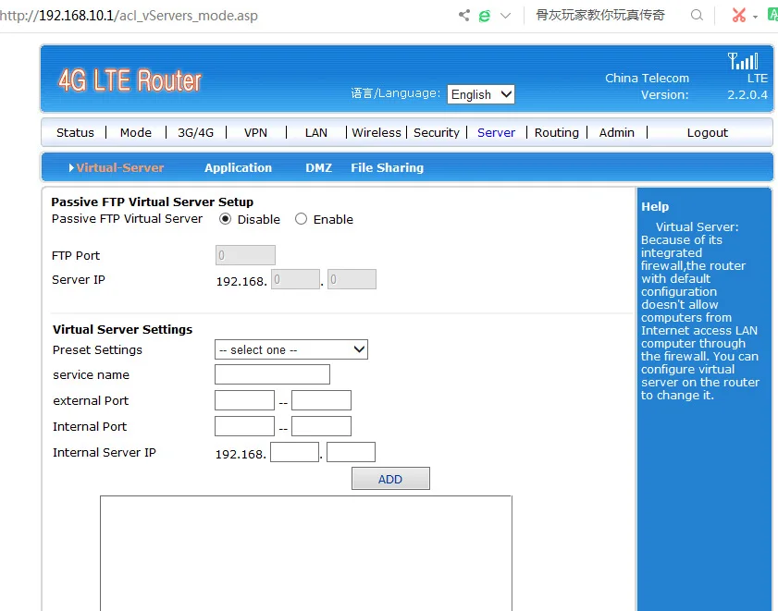This screenshot has width=778, height=611.
Task: Toggle the Enable option for Passive FTP server
Action: click(301, 218)
